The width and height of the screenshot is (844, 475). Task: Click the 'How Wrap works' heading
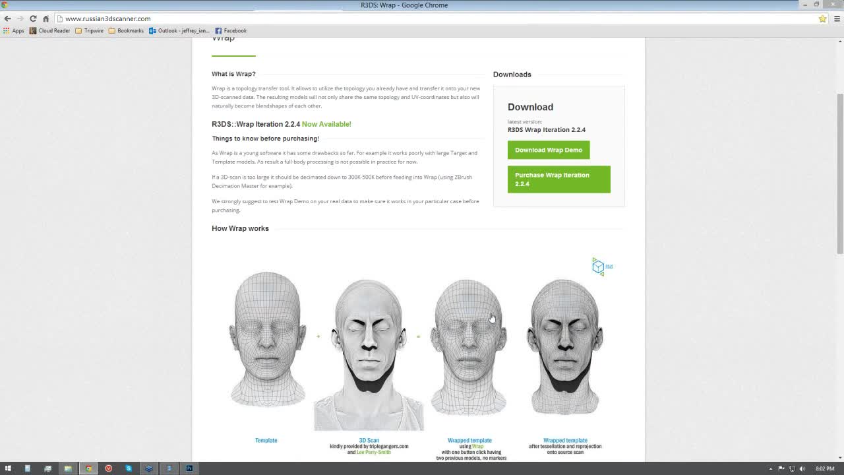point(240,228)
